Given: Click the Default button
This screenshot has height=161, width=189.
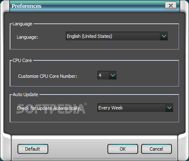Looking at the screenshot, I should pyautogui.click(x=33, y=149).
